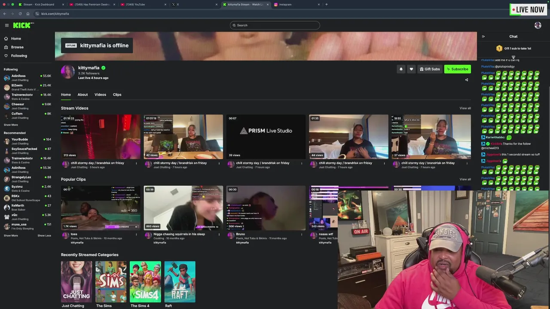Open options menu for the toes clip
This screenshot has width=550, height=309.
pyautogui.click(x=136, y=234)
